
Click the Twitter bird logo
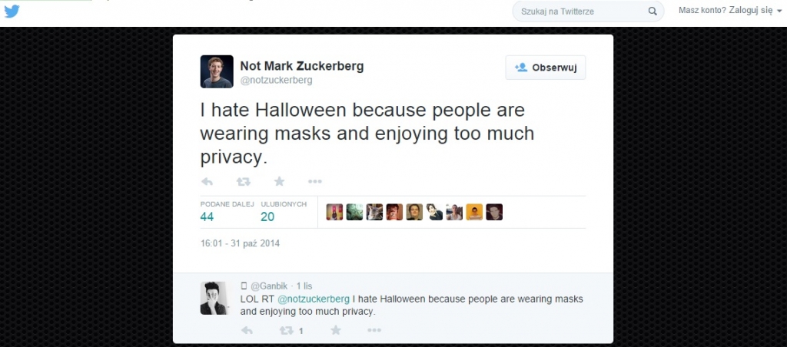(x=12, y=12)
